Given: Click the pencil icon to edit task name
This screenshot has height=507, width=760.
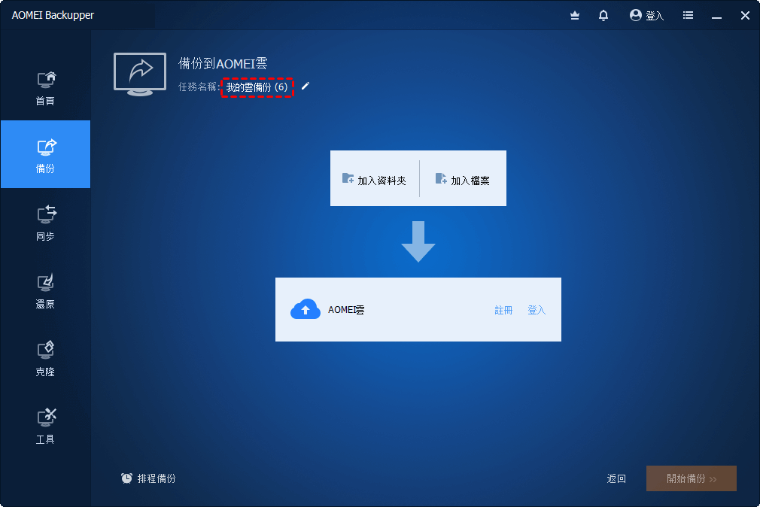Looking at the screenshot, I should [306, 87].
